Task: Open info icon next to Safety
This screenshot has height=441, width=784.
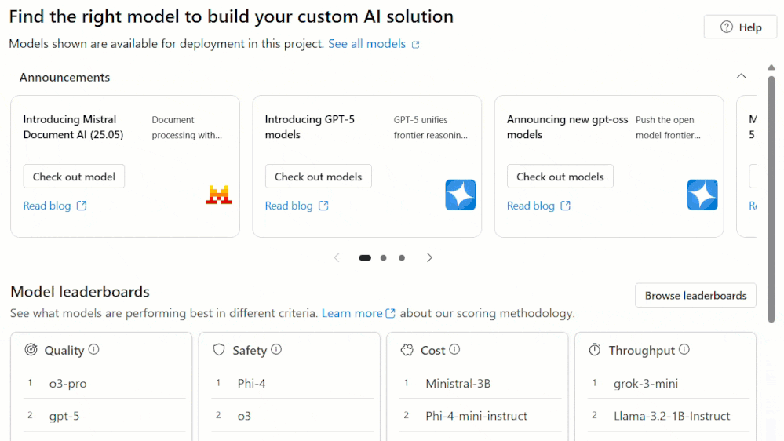Action: [276, 349]
